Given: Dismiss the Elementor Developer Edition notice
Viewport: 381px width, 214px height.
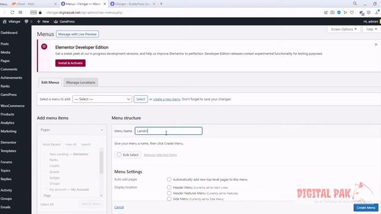Looking at the screenshot, I should tap(376, 45).
